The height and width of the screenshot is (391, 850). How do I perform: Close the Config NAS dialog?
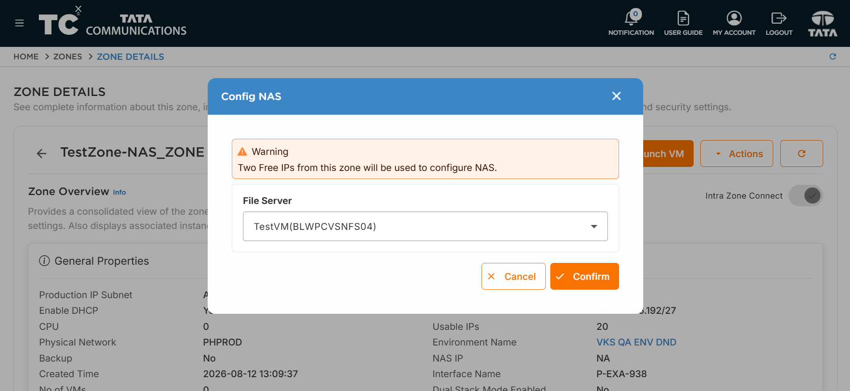[616, 96]
